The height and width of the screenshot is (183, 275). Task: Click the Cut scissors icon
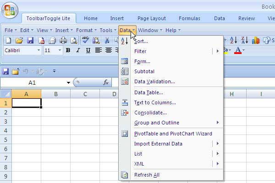(x=107, y=41)
